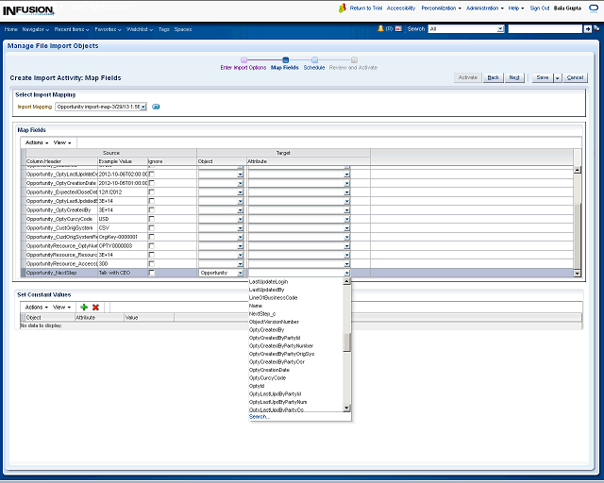Click the notifications bell icon
This screenshot has width=604, height=483.
(x=380, y=28)
